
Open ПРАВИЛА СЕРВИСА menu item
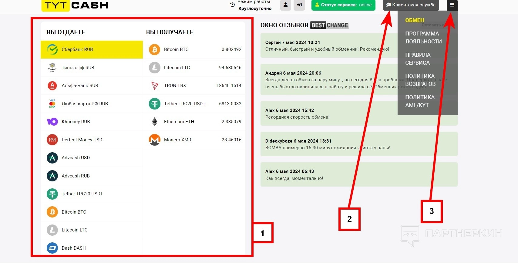[418, 59]
